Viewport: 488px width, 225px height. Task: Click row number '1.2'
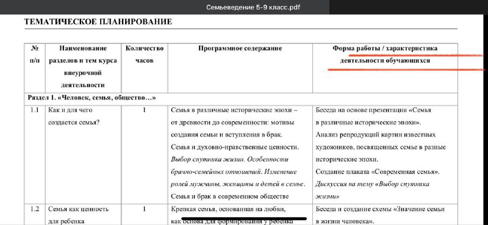(x=35, y=209)
